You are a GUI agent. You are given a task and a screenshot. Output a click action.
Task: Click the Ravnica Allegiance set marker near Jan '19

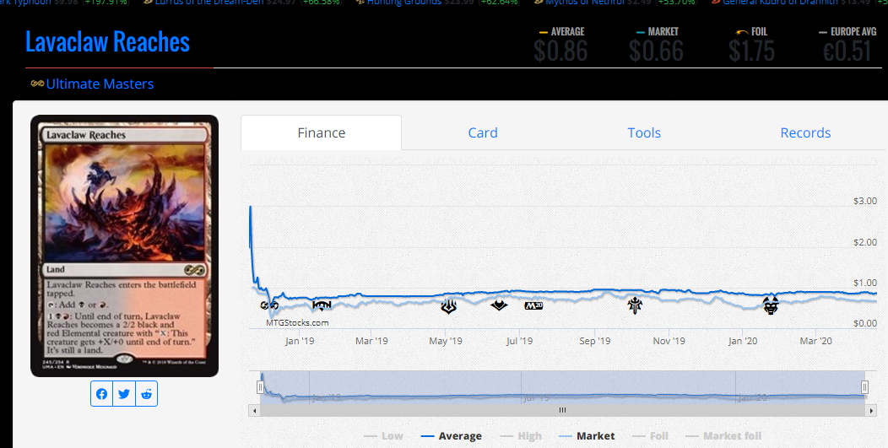(x=322, y=305)
